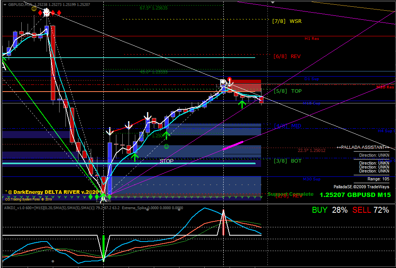Click the ++PALLADA ASSISTANT++ heading
The width and height of the screenshot is (396, 268).
(362, 147)
